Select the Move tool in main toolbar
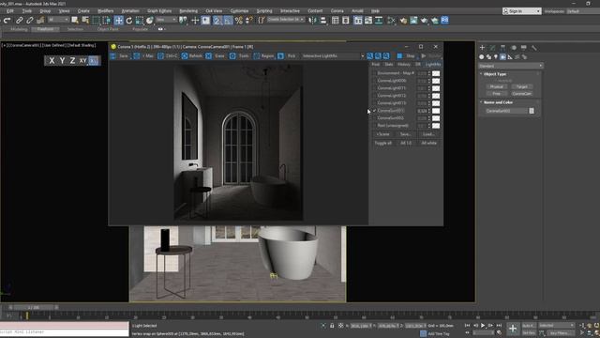Viewport: 600px width, 338px height. (x=119, y=21)
